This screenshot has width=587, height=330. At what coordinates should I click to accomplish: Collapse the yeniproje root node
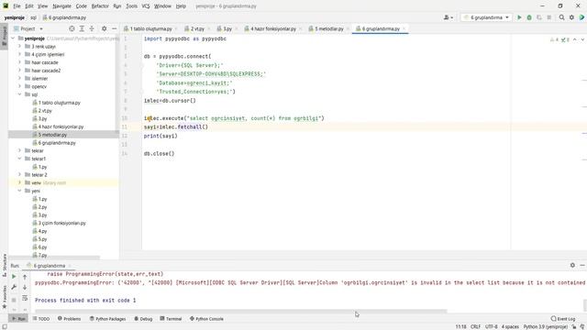[13, 38]
